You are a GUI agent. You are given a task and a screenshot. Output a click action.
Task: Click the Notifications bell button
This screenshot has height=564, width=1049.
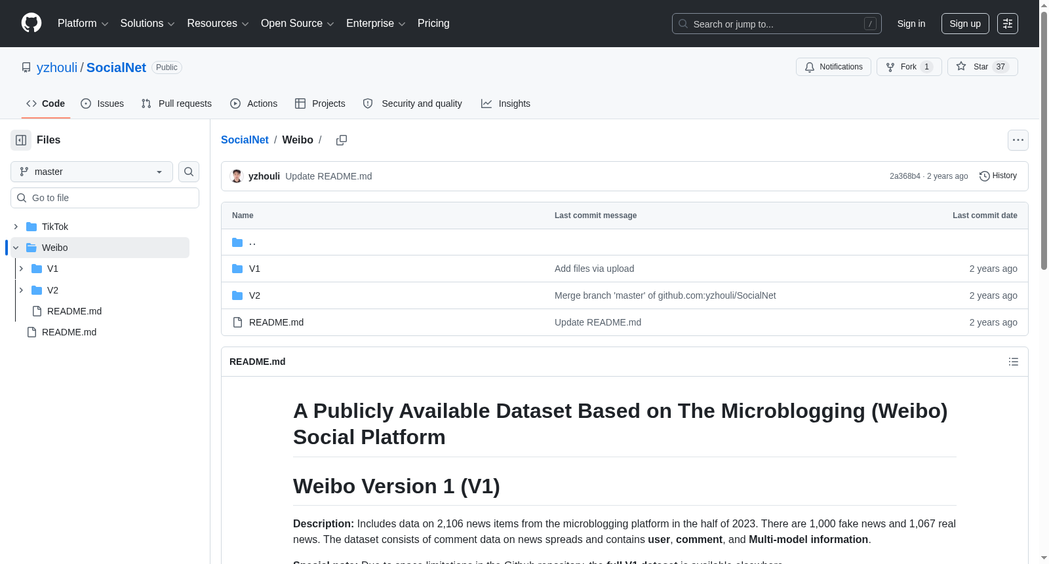833,67
